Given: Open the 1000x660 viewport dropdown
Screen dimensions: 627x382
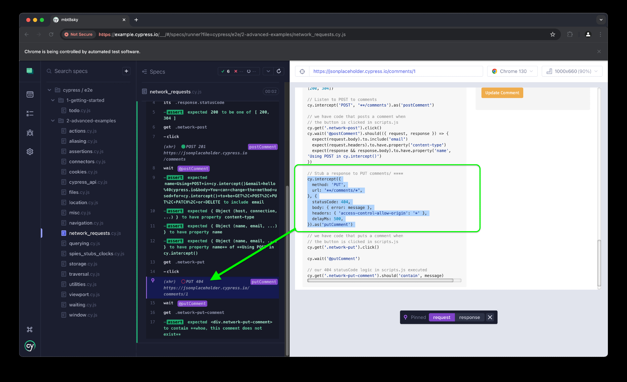Looking at the screenshot, I should (572, 72).
